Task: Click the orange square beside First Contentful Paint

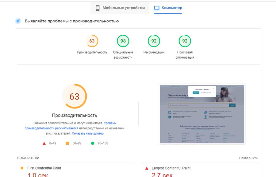Action: [21, 168]
